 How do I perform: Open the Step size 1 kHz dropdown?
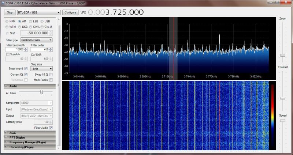[x=41, y=69]
